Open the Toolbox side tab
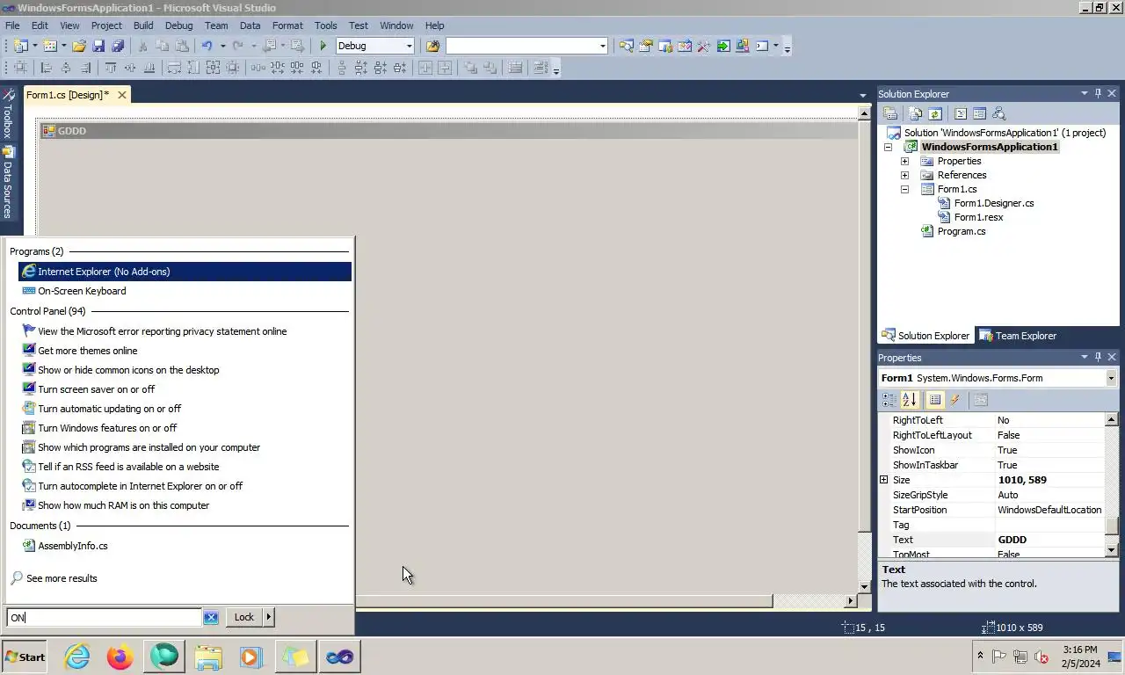The height and width of the screenshot is (675, 1125). coord(8,114)
